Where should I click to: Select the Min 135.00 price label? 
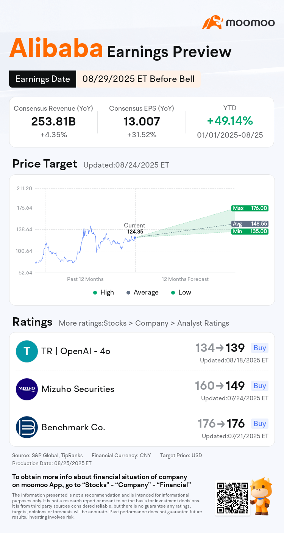250,231
